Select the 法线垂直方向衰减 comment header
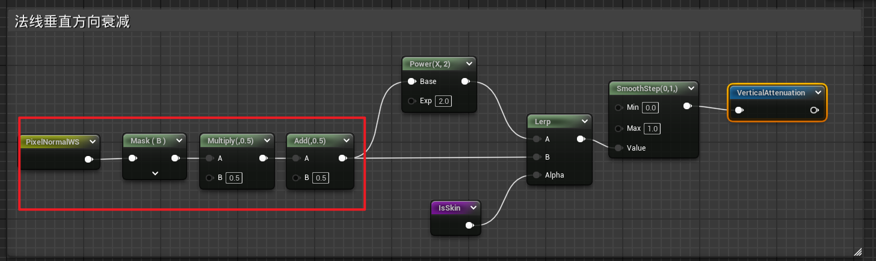Image resolution: width=876 pixels, height=261 pixels. pos(72,22)
